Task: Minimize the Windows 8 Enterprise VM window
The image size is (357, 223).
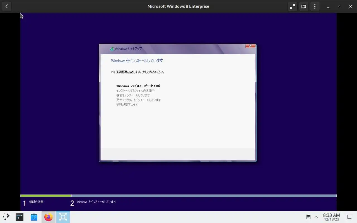Action: click(x=328, y=6)
